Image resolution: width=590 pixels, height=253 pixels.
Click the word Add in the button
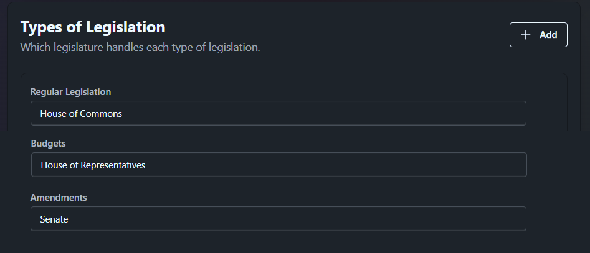tap(548, 35)
